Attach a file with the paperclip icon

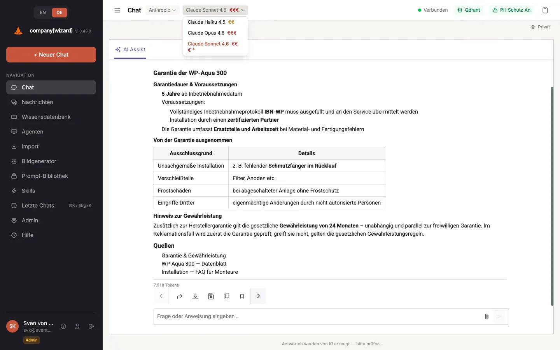tap(486, 317)
